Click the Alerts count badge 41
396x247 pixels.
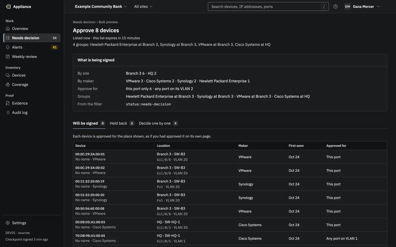click(55, 47)
